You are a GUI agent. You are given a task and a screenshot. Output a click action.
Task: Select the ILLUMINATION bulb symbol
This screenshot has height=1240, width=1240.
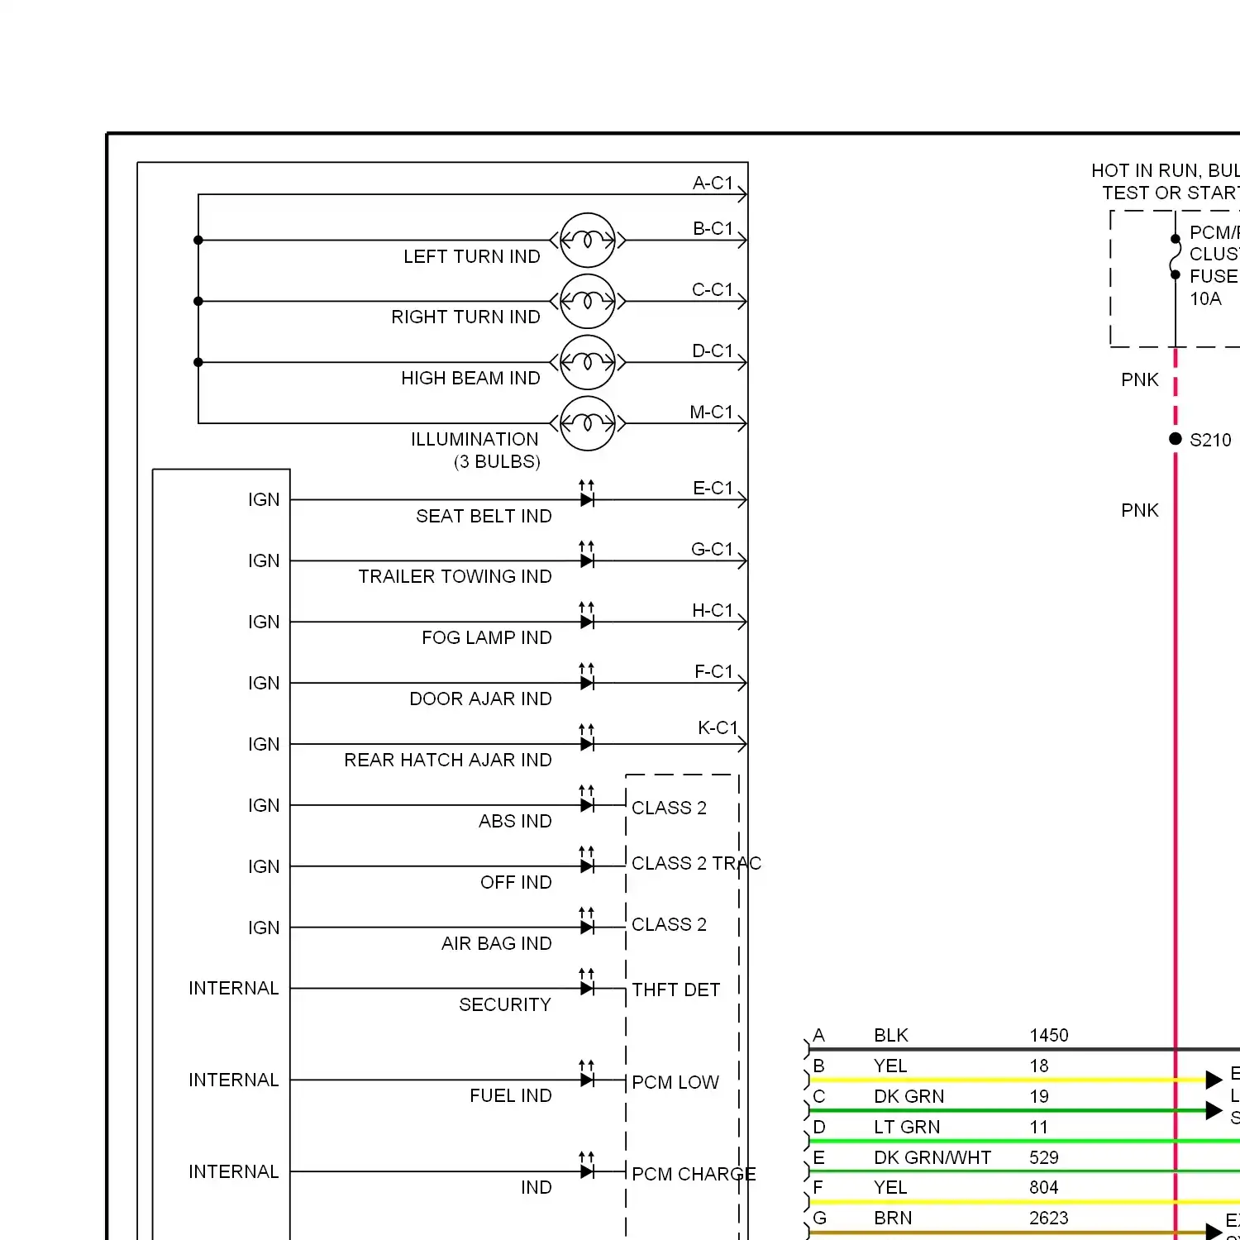point(588,423)
